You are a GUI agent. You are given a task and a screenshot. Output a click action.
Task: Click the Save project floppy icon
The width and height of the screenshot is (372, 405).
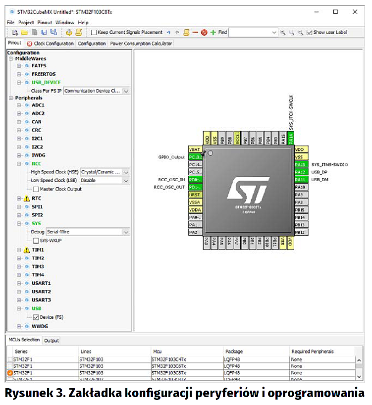pos(44,32)
